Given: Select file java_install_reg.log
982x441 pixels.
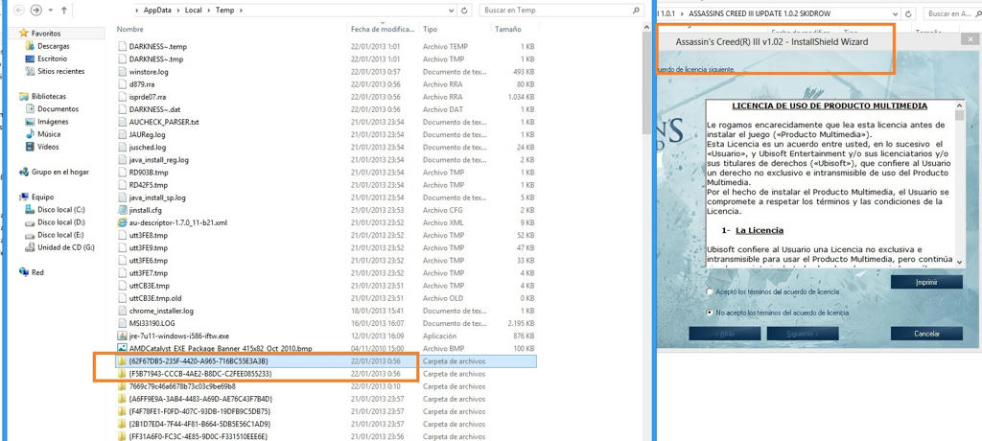Looking at the screenshot, I should click(x=158, y=160).
